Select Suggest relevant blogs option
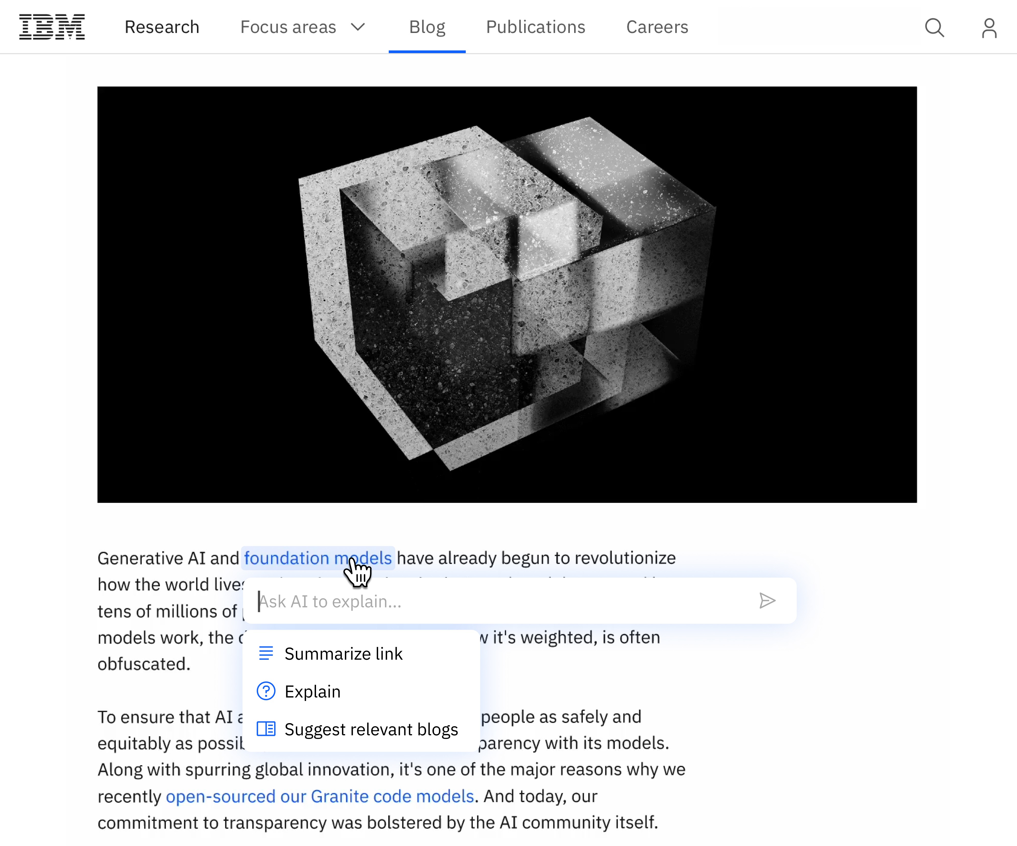 pos(371,729)
